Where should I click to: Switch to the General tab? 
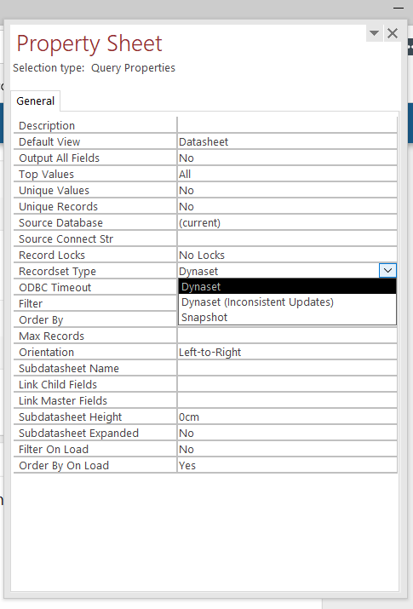[35, 101]
